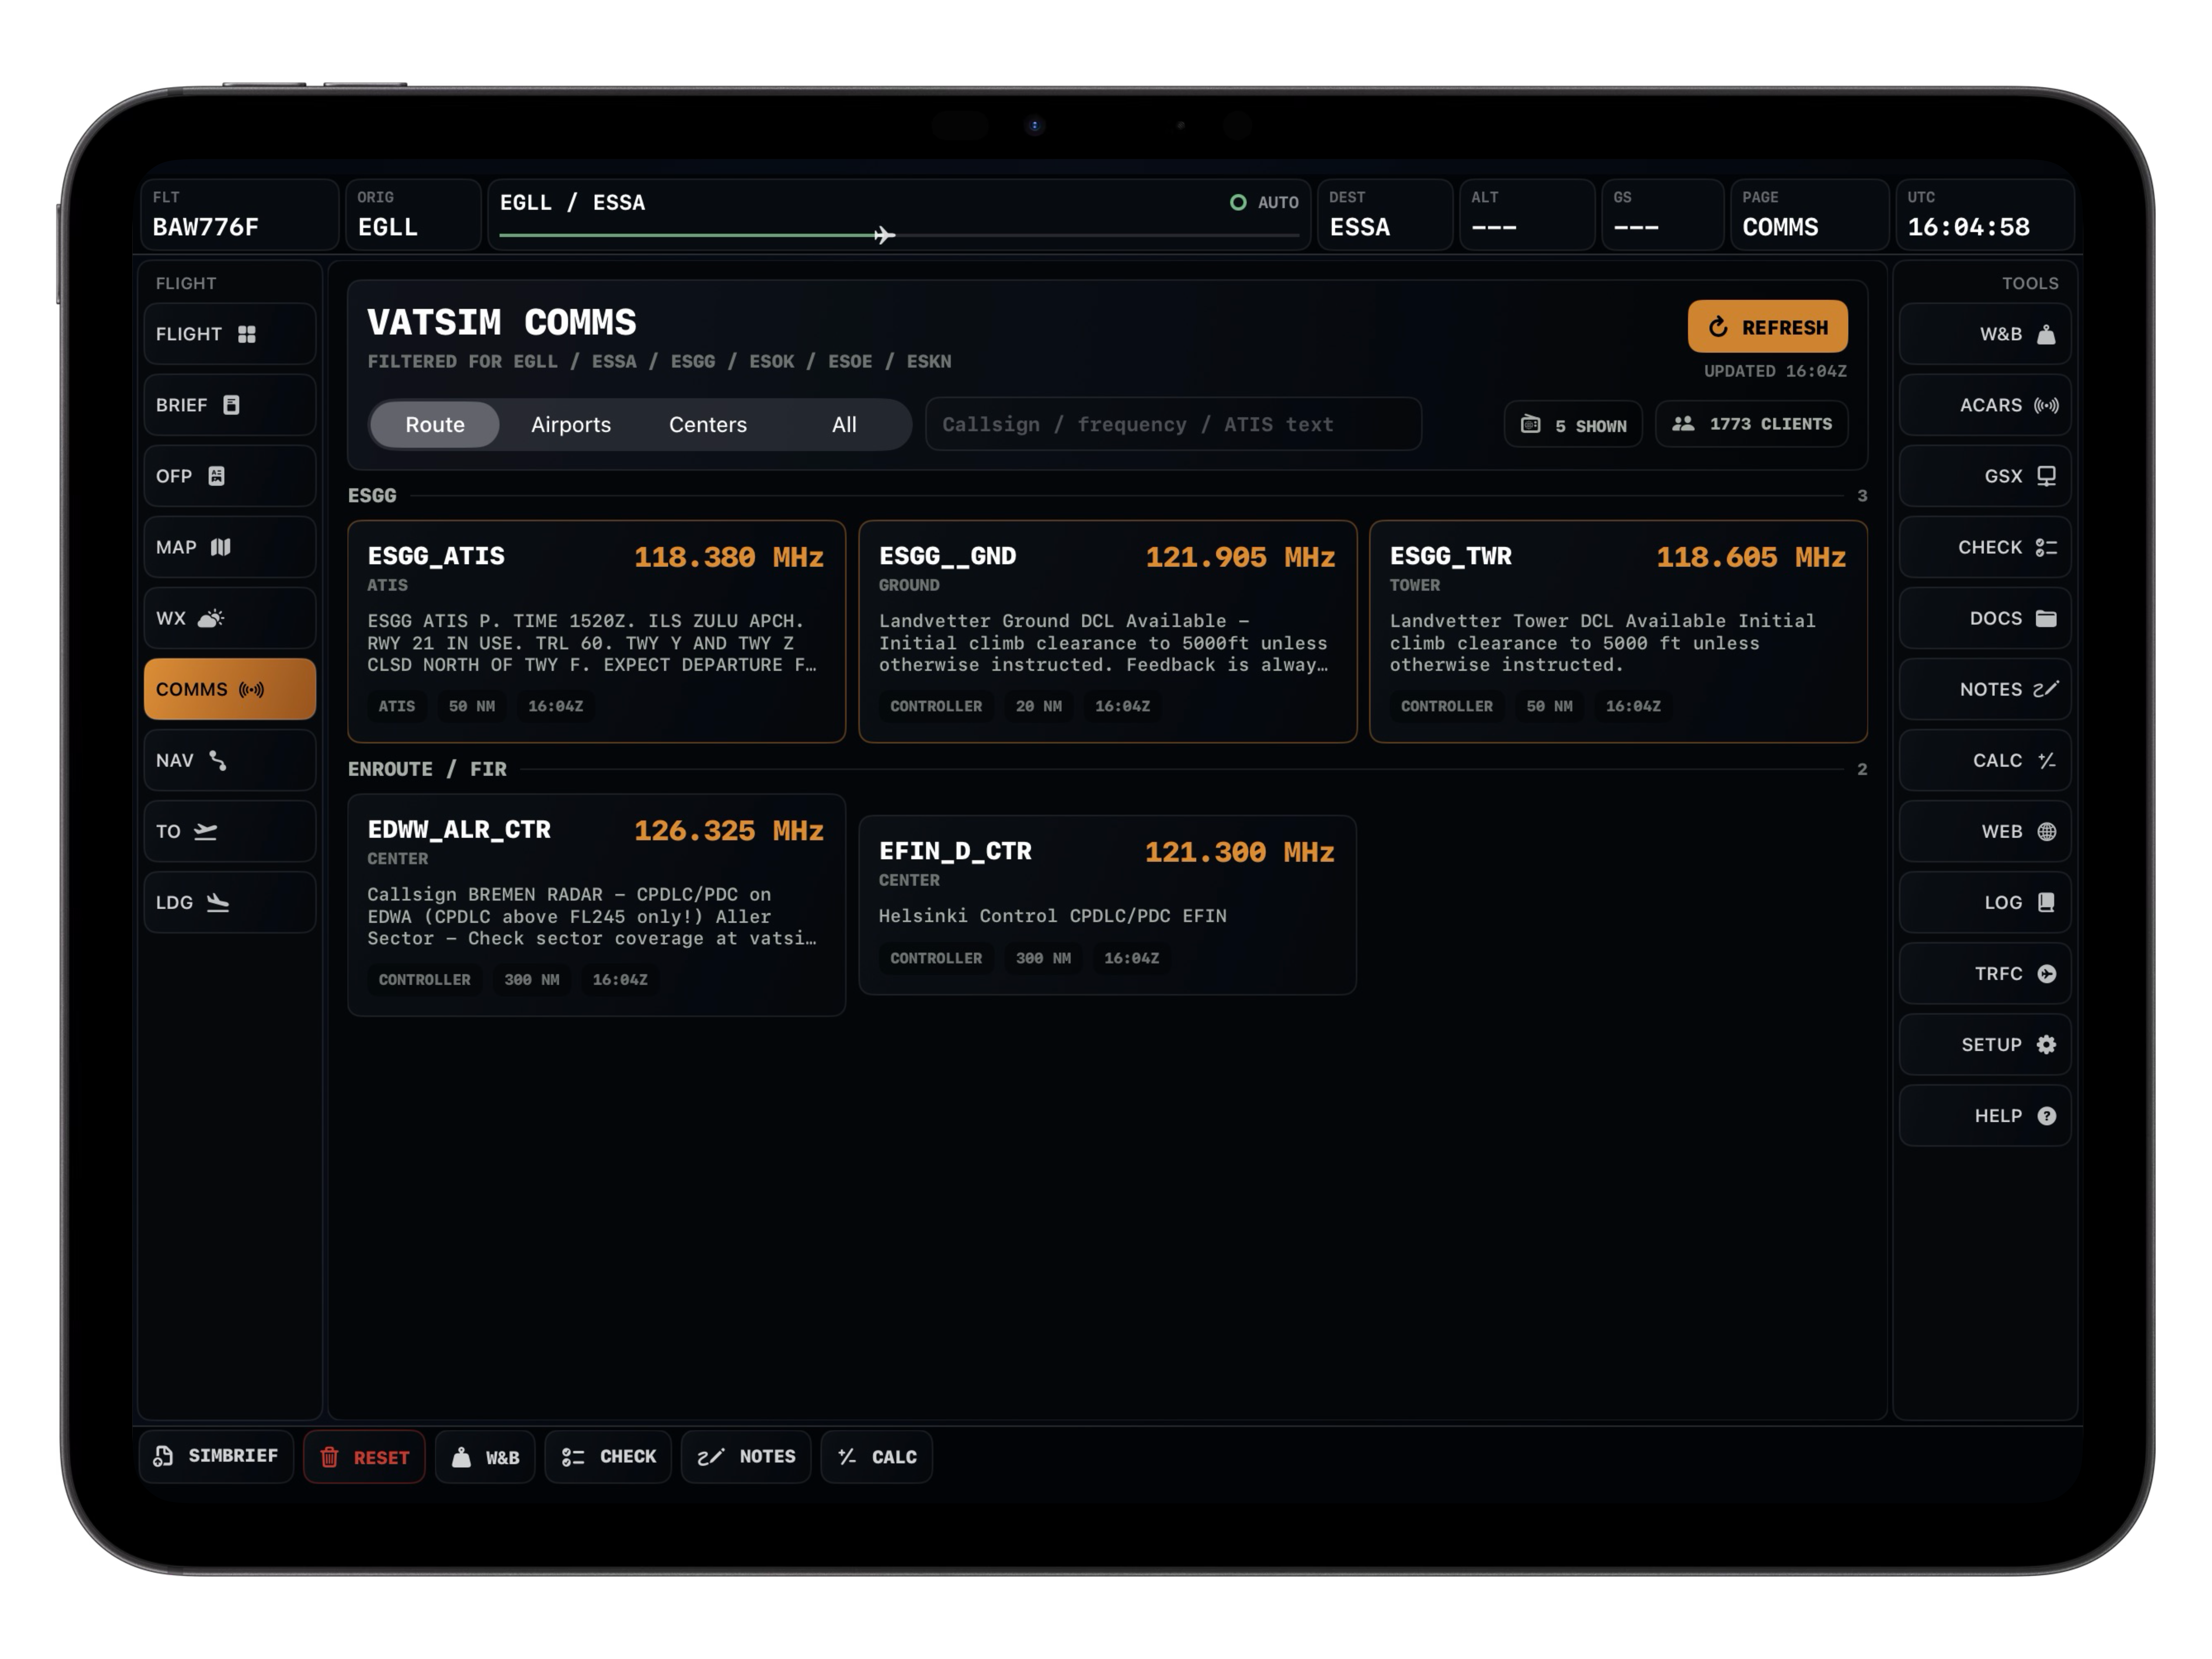2212x1659 pixels.
Task: Click NOTES in the bottom bar
Action: [746, 1457]
